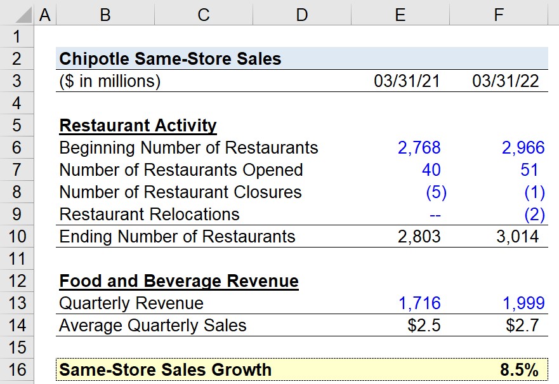Viewport: 559px width, 384px height.
Task: Select column E header
Action: coord(400,15)
